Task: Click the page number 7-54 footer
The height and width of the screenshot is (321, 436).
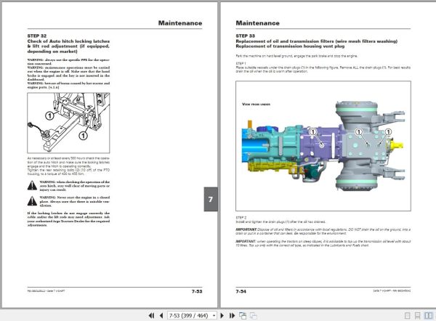Action: (241, 291)
